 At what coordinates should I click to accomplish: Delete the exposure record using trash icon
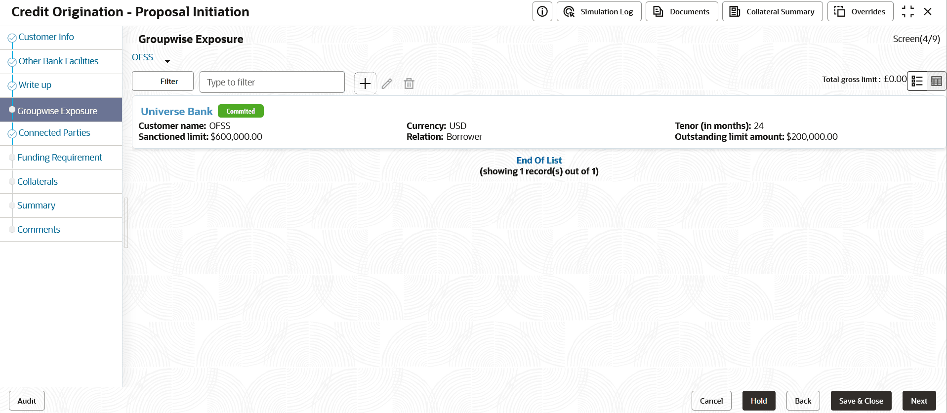point(409,83)
